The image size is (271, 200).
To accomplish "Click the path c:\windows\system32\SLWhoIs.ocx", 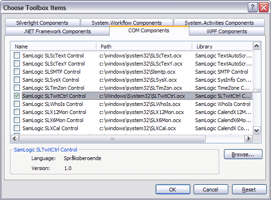I will pos(140,104).
